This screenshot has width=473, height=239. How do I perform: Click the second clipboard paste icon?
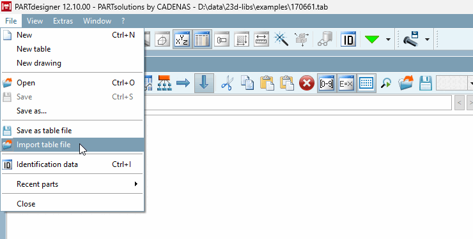pos(287,83)
